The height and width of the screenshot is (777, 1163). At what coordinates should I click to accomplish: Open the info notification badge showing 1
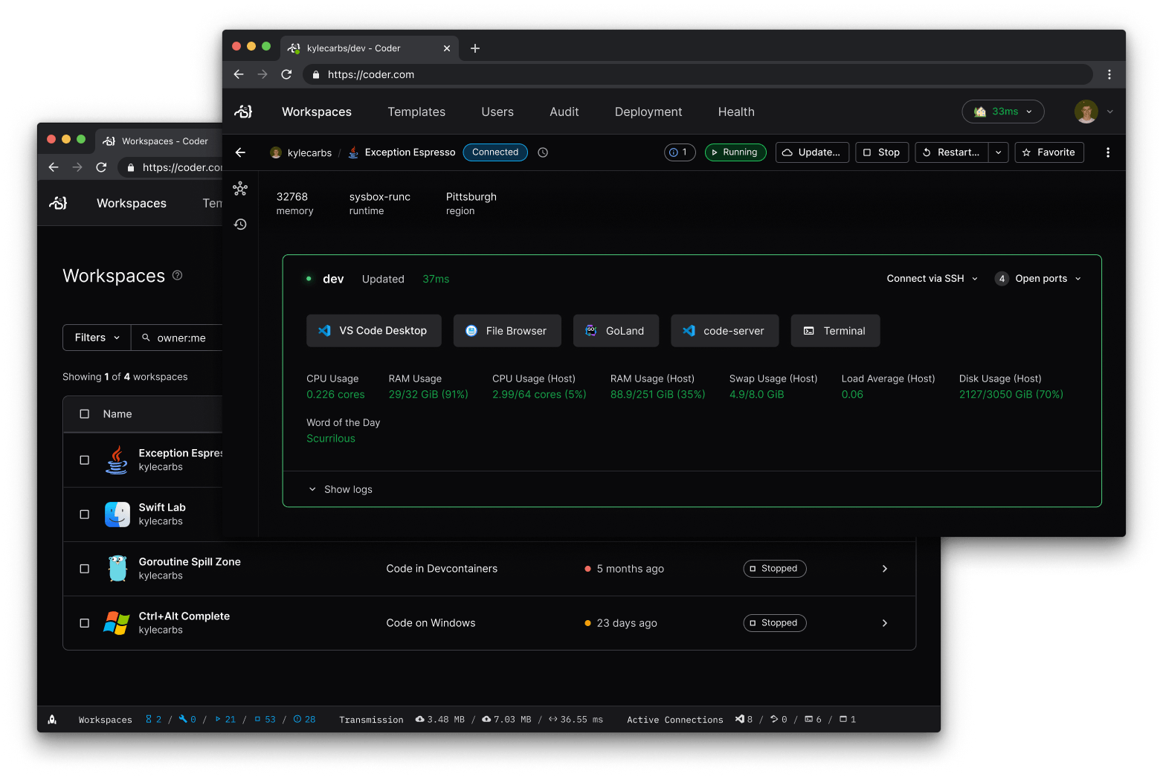tap(679, 152)
